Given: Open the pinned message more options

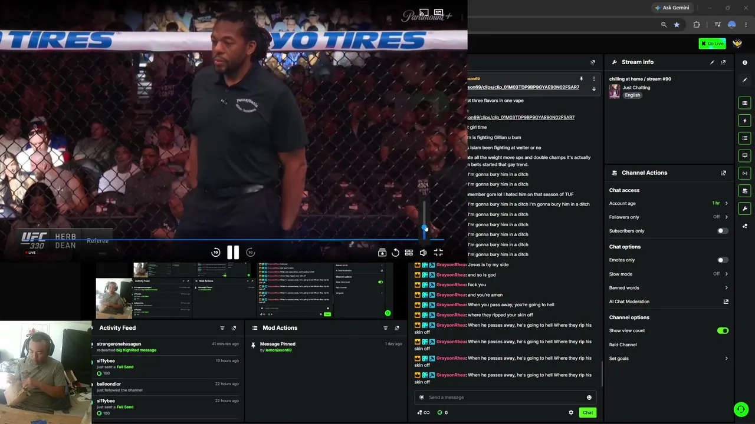Looking at the screenshot, I should (x=594, y=79).
